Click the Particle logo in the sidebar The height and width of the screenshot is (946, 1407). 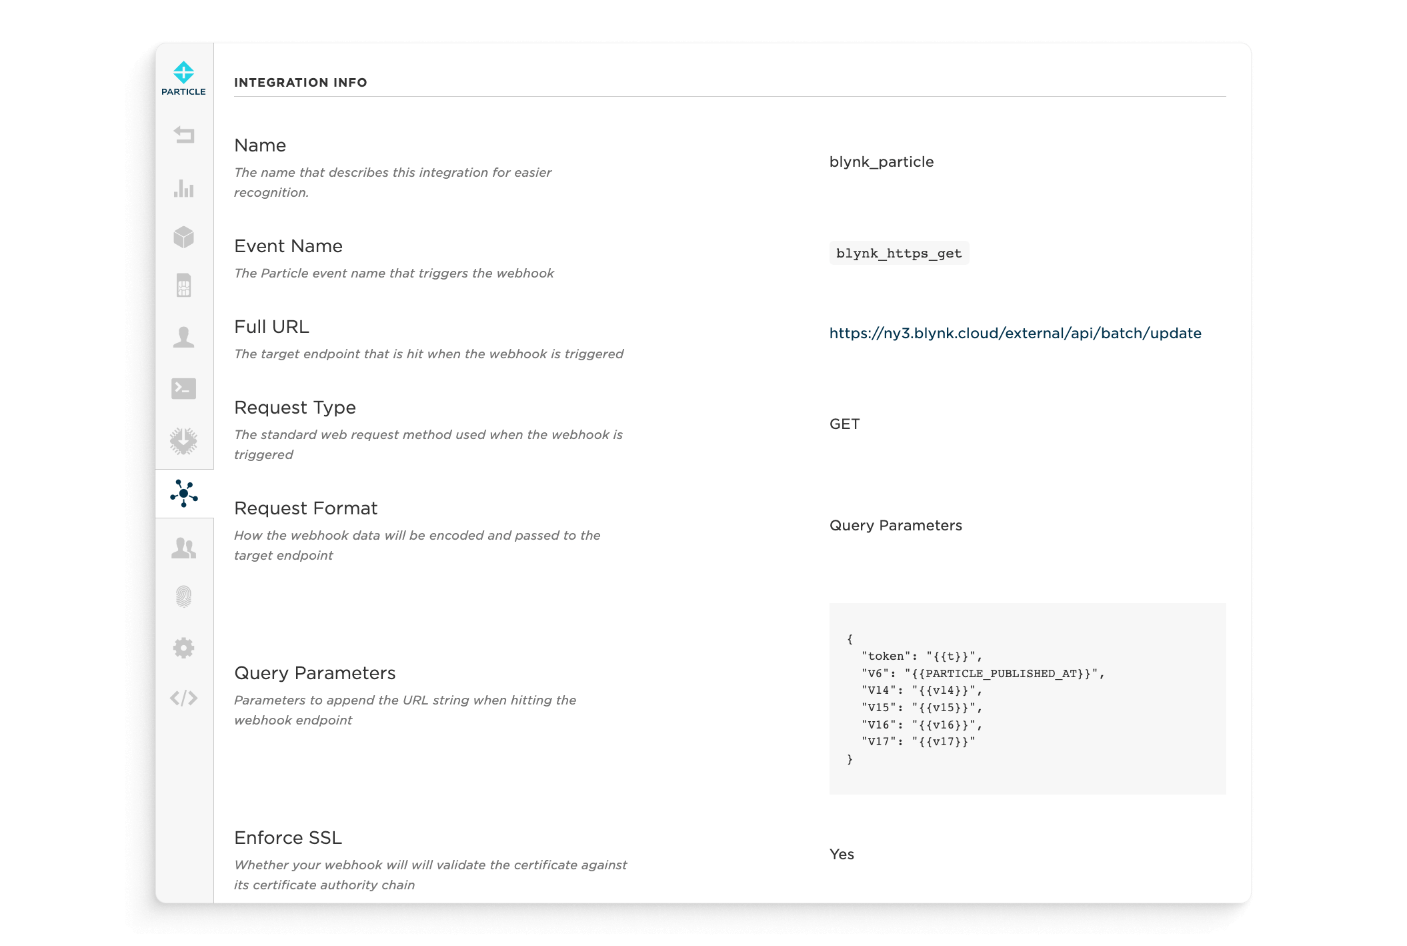pos(183,78)
